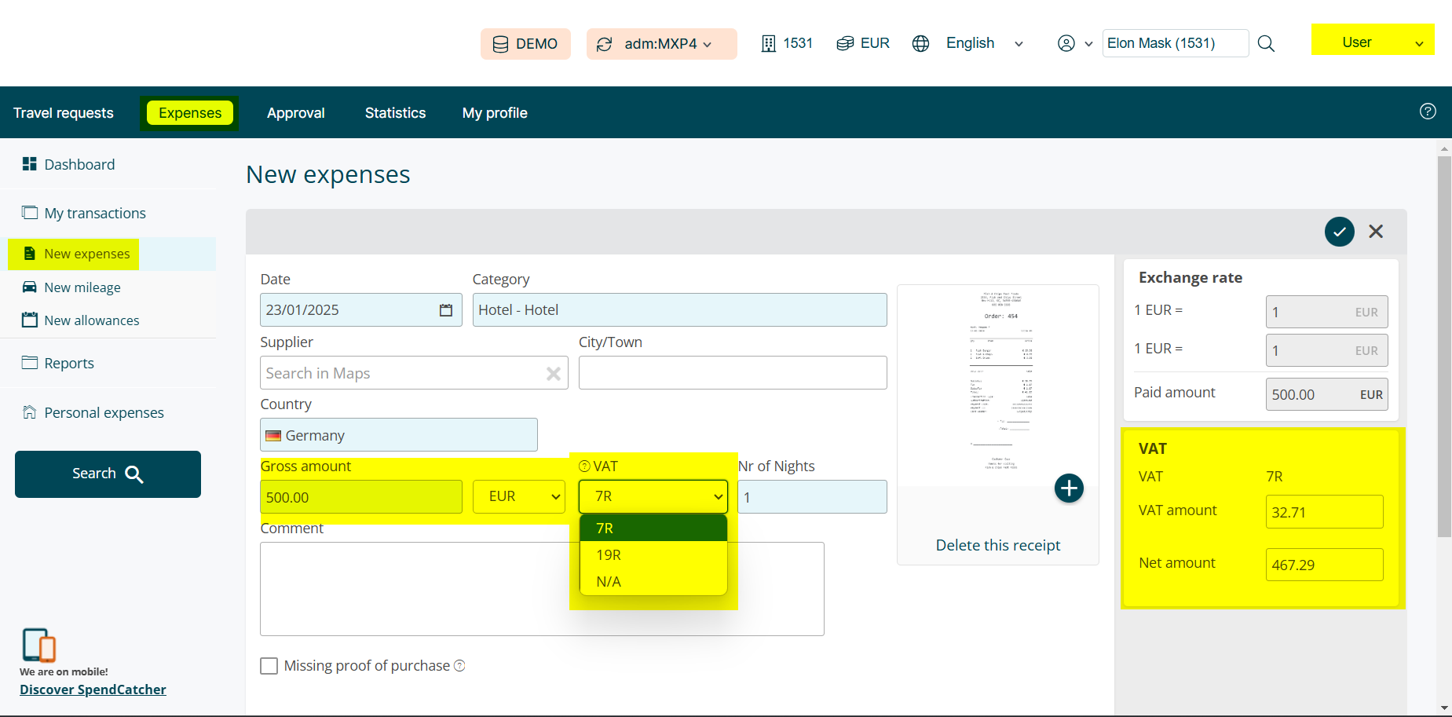Click the green checkmark save icon
Viewport: 1452px width, 717px height.
pos(1339,232)
